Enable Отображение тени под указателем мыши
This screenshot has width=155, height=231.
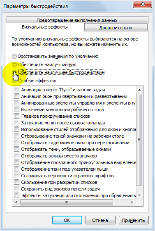pos(16,169)
